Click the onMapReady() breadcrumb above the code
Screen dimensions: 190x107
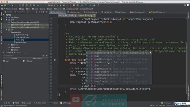click(87, 15)
